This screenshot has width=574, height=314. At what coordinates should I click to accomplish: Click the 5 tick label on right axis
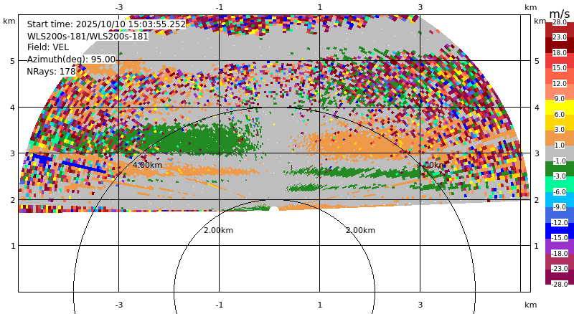point(537,61)
